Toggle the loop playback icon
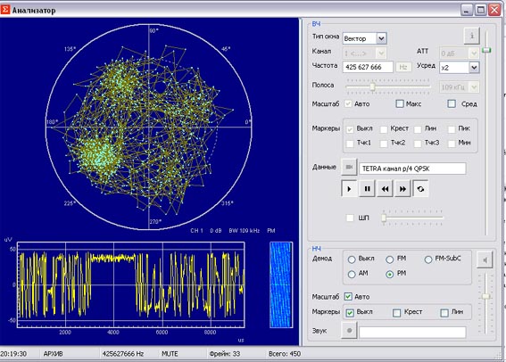Viewport: 506px width, 362px height. (420, 189)
